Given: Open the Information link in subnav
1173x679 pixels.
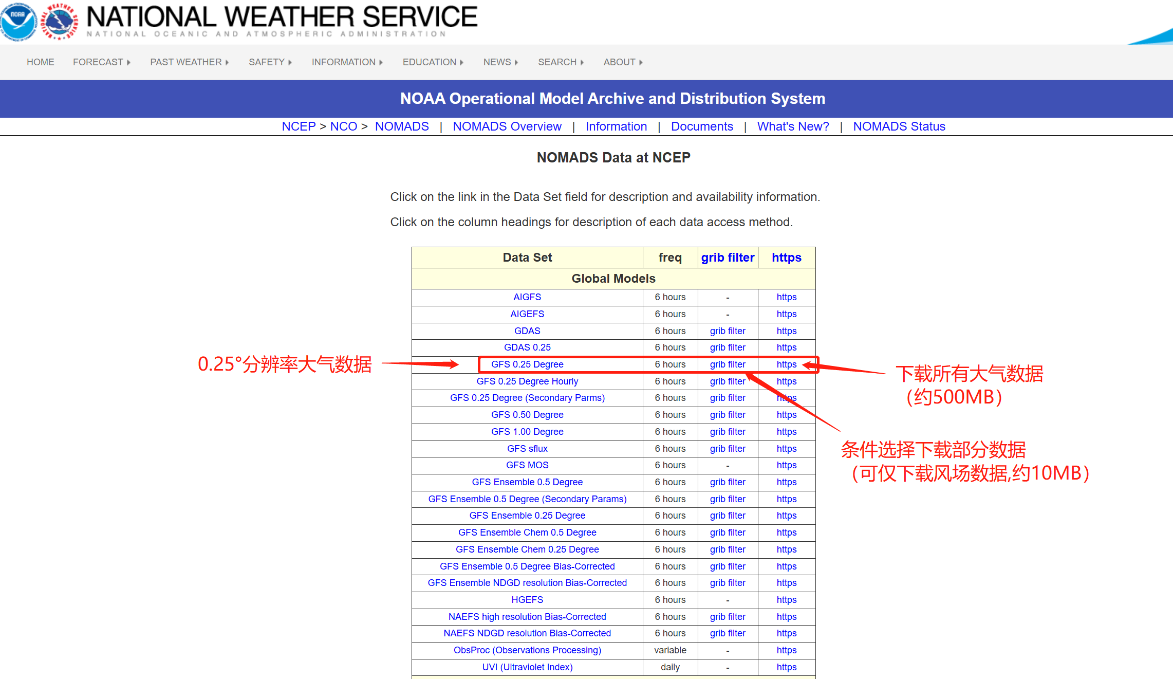Looking at the screenshot, I should point(616,126).
